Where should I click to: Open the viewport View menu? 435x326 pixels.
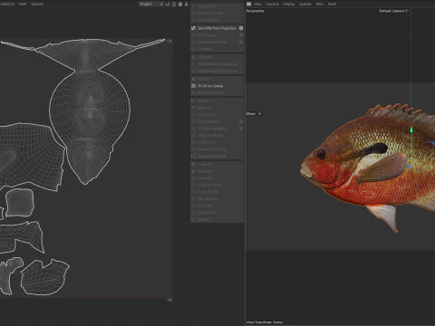click(257, 4)
